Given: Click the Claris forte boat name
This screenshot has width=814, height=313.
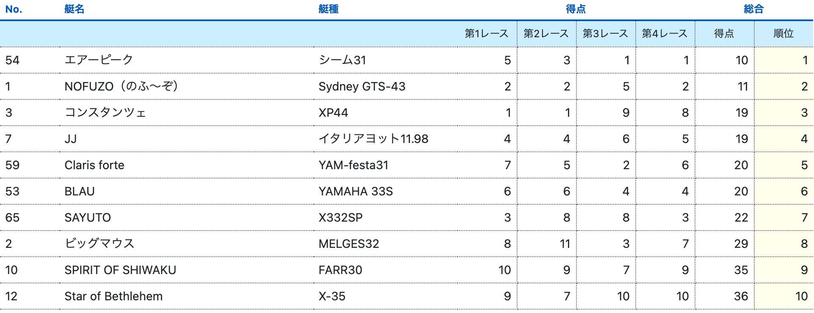Looking at the screenshot, I should pos(94,165).
